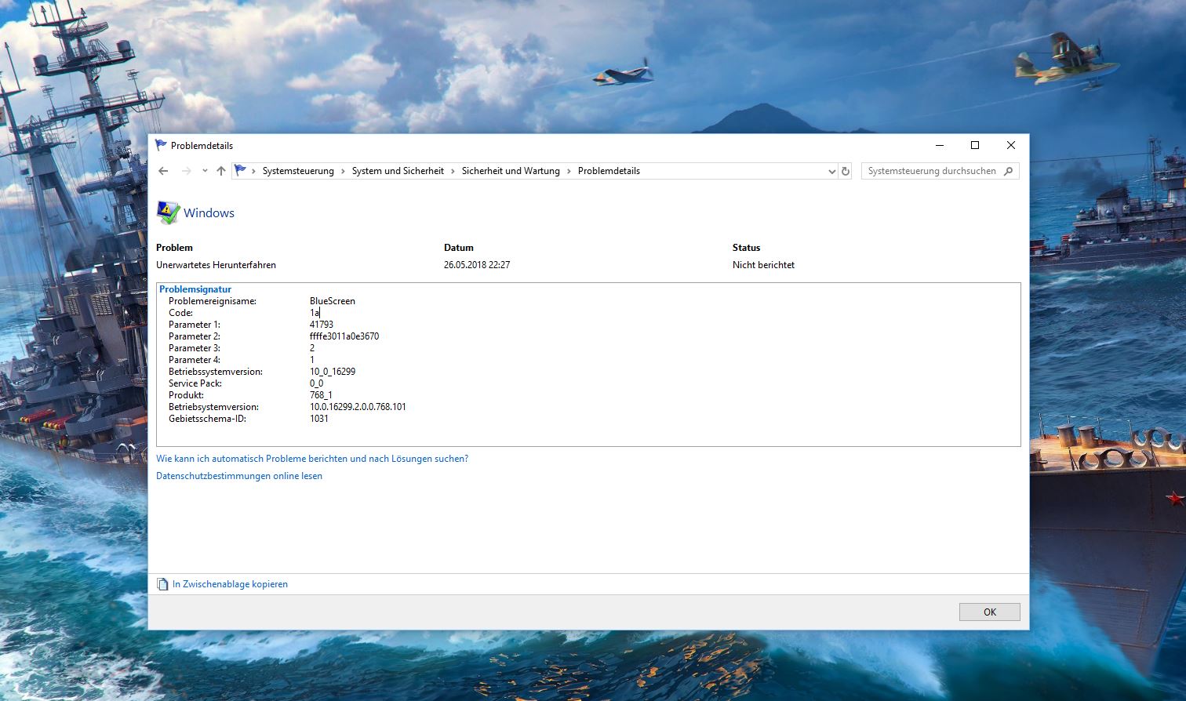The image size is (1186, 701).
Task: Confirm with the OK button
Action: click(990, 612)
